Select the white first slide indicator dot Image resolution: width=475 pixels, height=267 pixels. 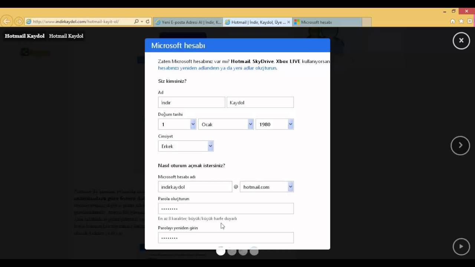(220, 251)
